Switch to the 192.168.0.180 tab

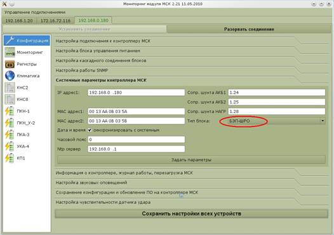pos(93,20)
